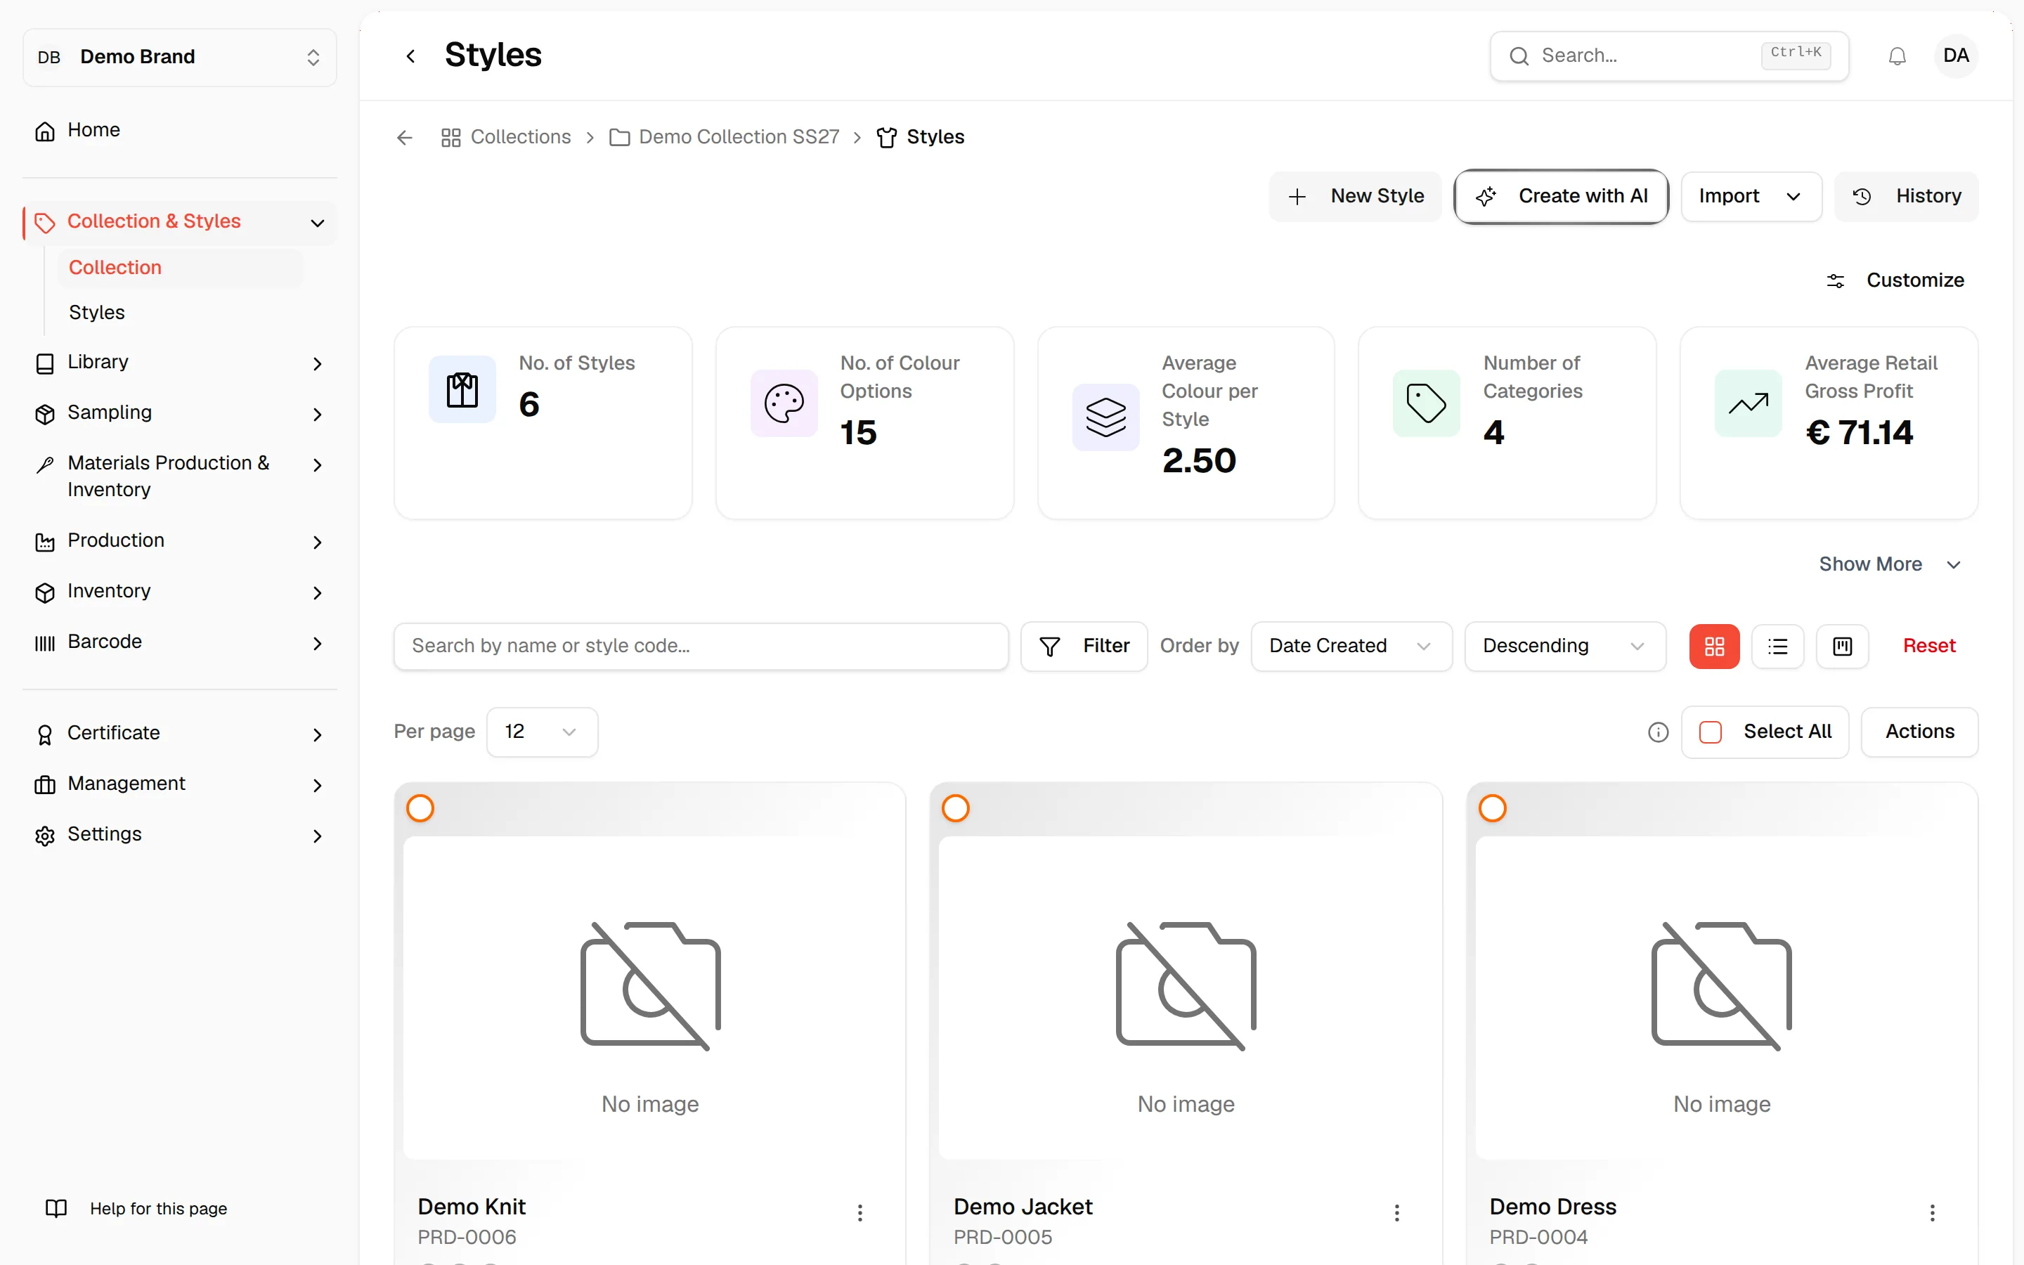Open Home in the sidebar
Screen dimensions: 2024x1265
180,131
